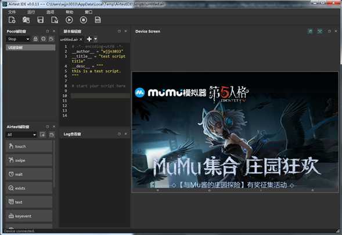Expand the Airtest filter All dropdown
Image resolution: width=342 pixels, height=235 pixels.
coord(21,135)
